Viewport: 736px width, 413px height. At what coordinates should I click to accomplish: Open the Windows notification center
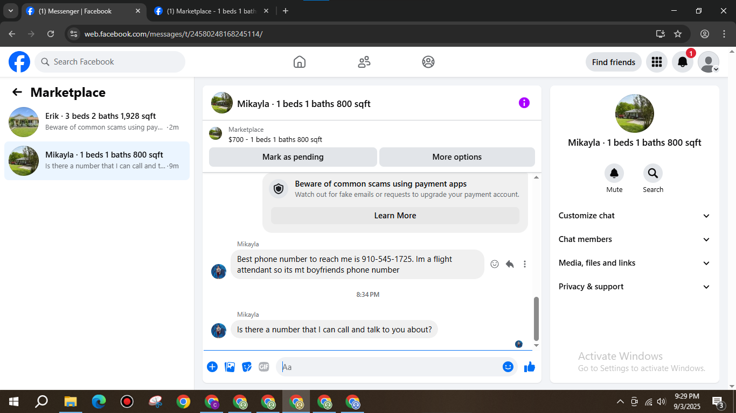pyautogui.click(x=718, y=402)
